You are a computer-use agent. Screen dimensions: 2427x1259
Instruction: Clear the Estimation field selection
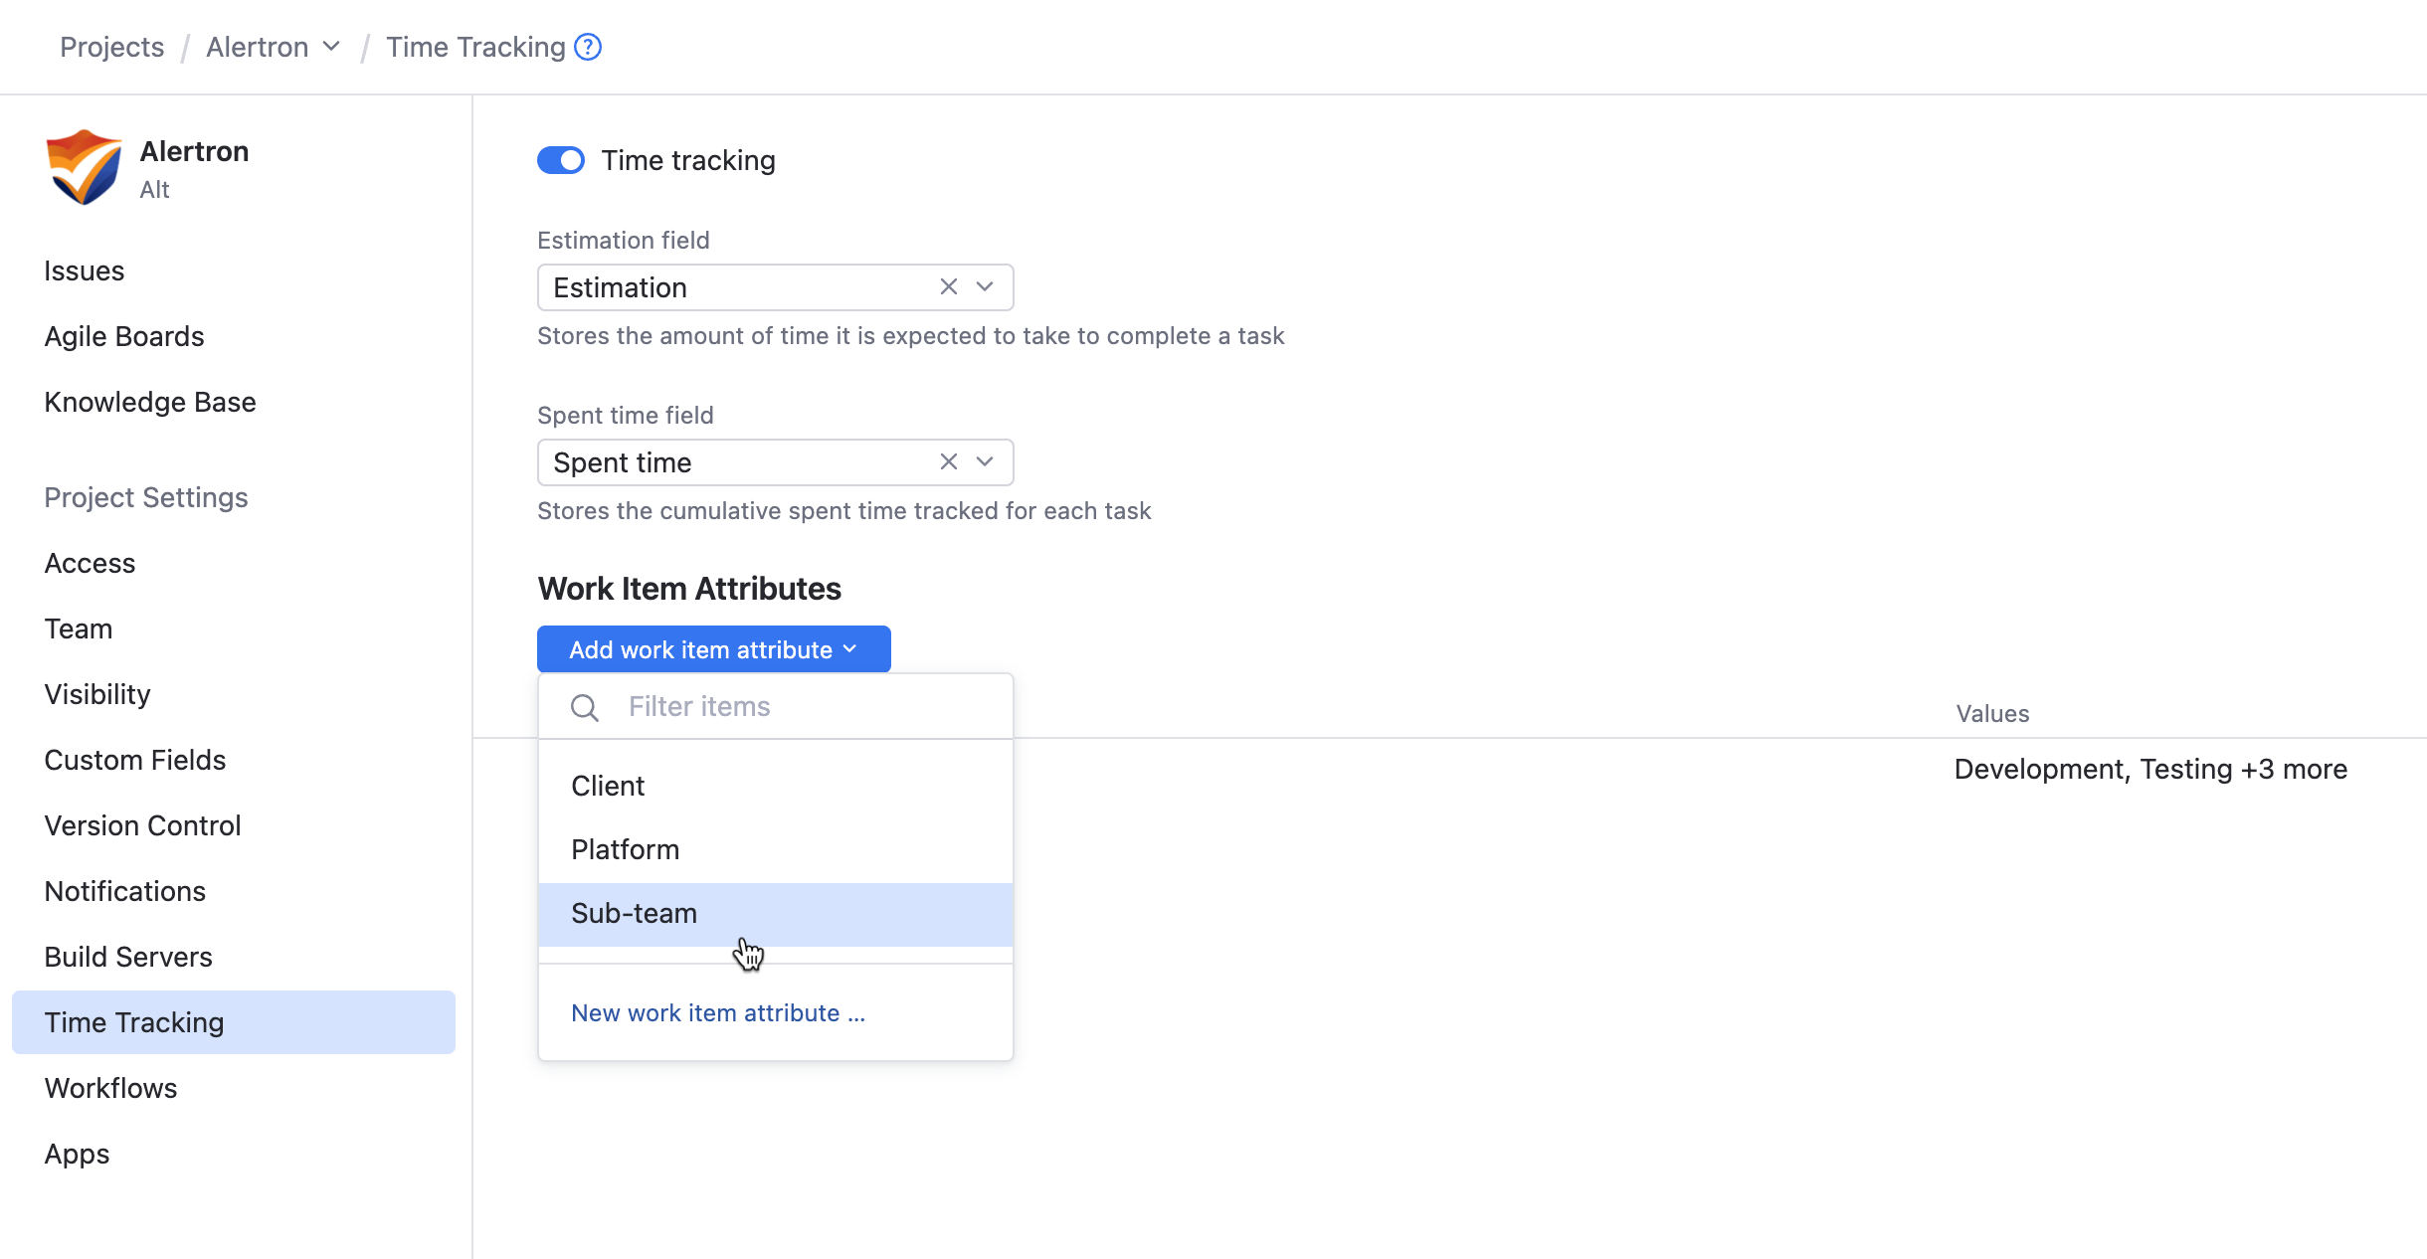948,287
